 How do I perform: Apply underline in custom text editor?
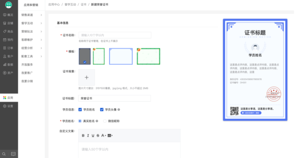[93, 136]
